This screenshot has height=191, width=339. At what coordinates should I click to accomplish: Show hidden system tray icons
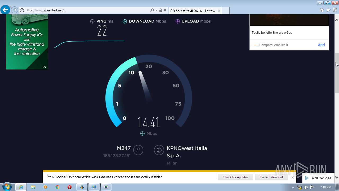click(x=293, y=187)
